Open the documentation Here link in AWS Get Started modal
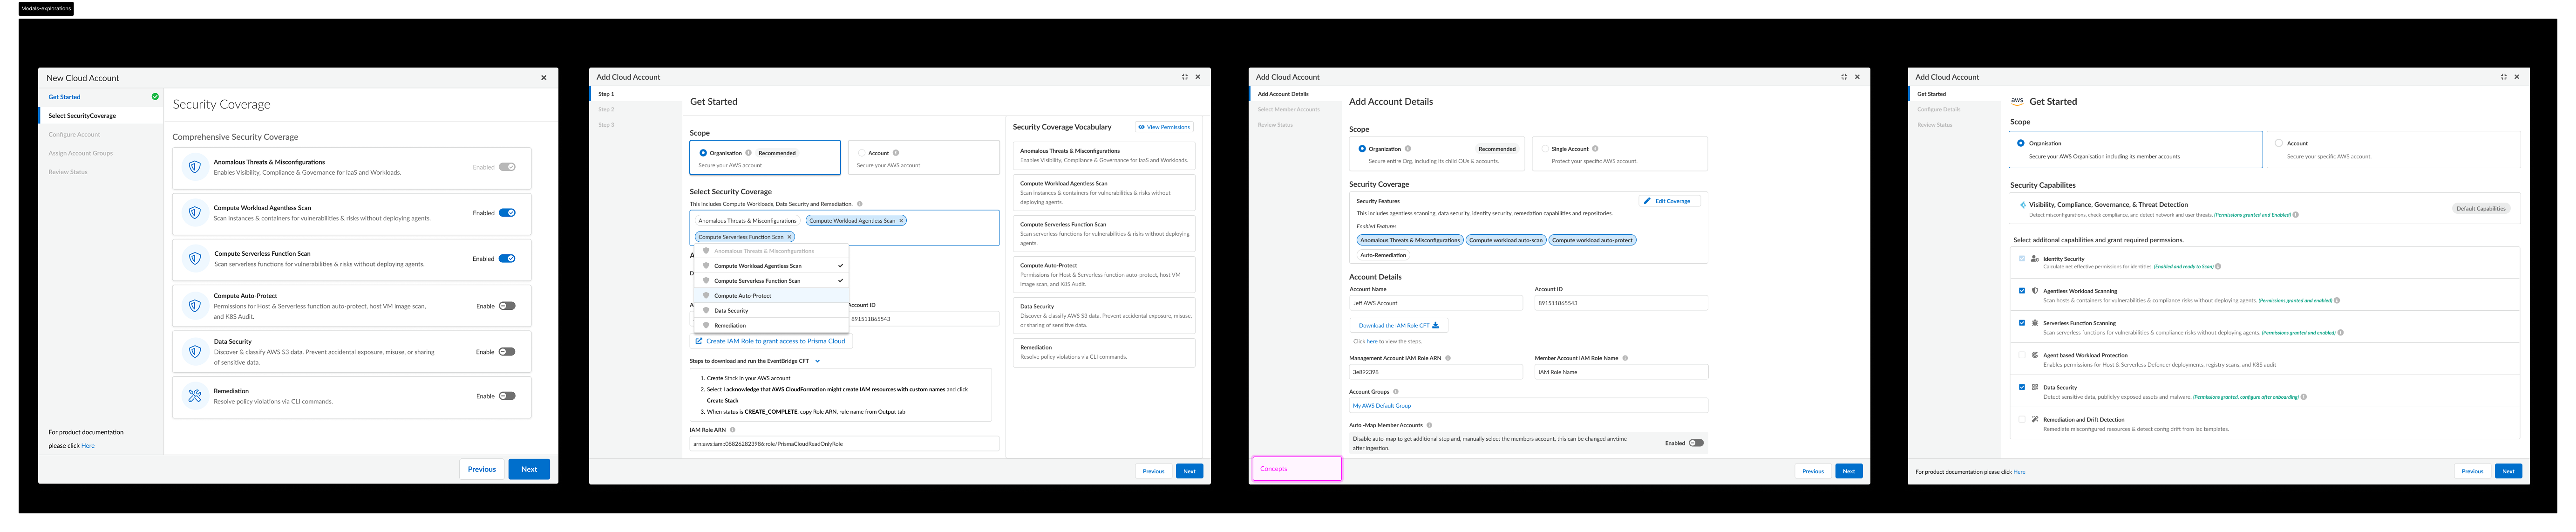This screenshot has height=532, width=2576. (x=2019, y=472)
